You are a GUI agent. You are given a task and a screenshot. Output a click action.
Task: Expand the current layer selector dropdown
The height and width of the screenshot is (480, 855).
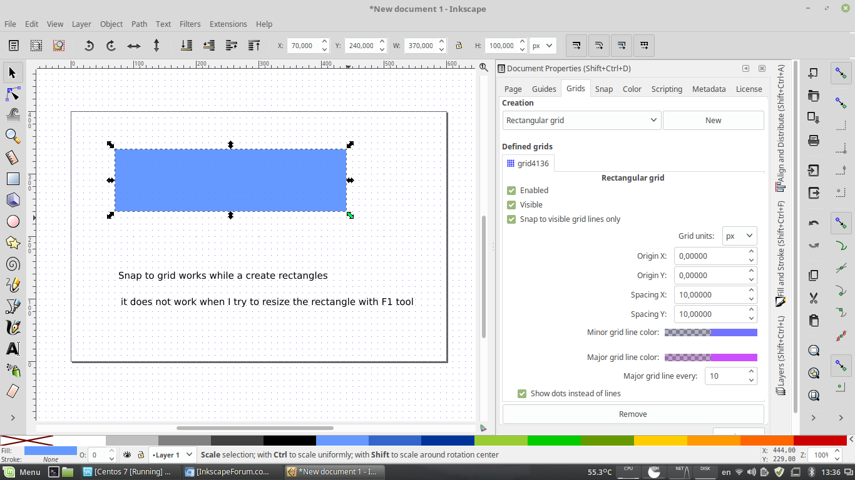tap(172, 455)
